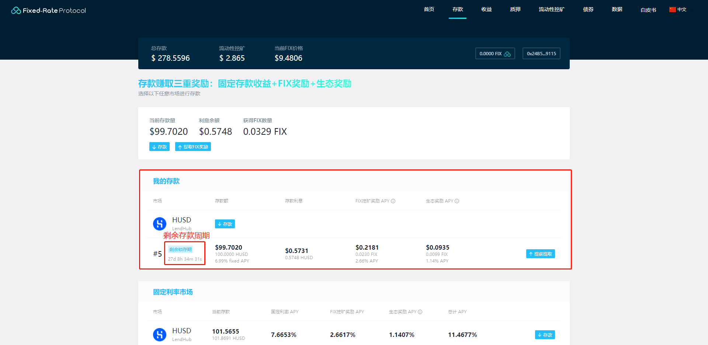Viewport: 708px width, 345px height.
Task: Click info icon next to 生态奖励 APY in 我的存款
Action: [x=457, y=201]
